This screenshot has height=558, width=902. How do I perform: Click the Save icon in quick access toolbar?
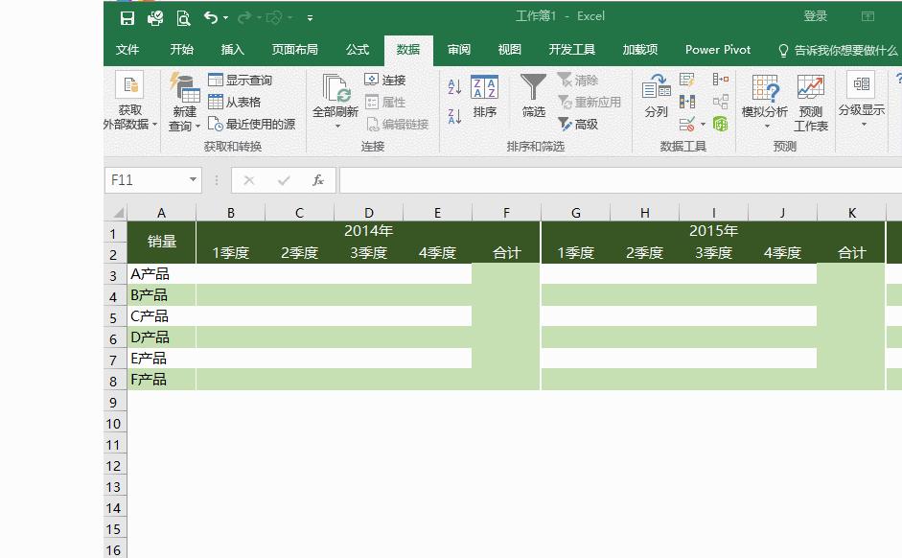[127, 16]
